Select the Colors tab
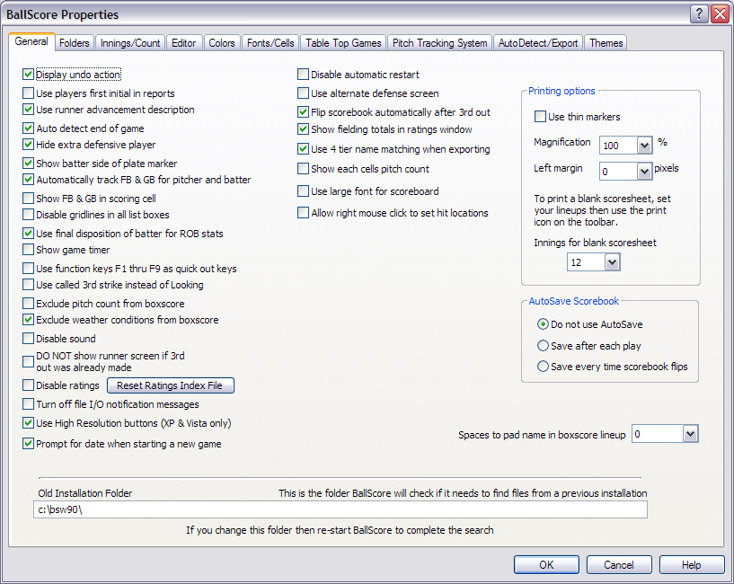734x584 pixels. point(221,43)
